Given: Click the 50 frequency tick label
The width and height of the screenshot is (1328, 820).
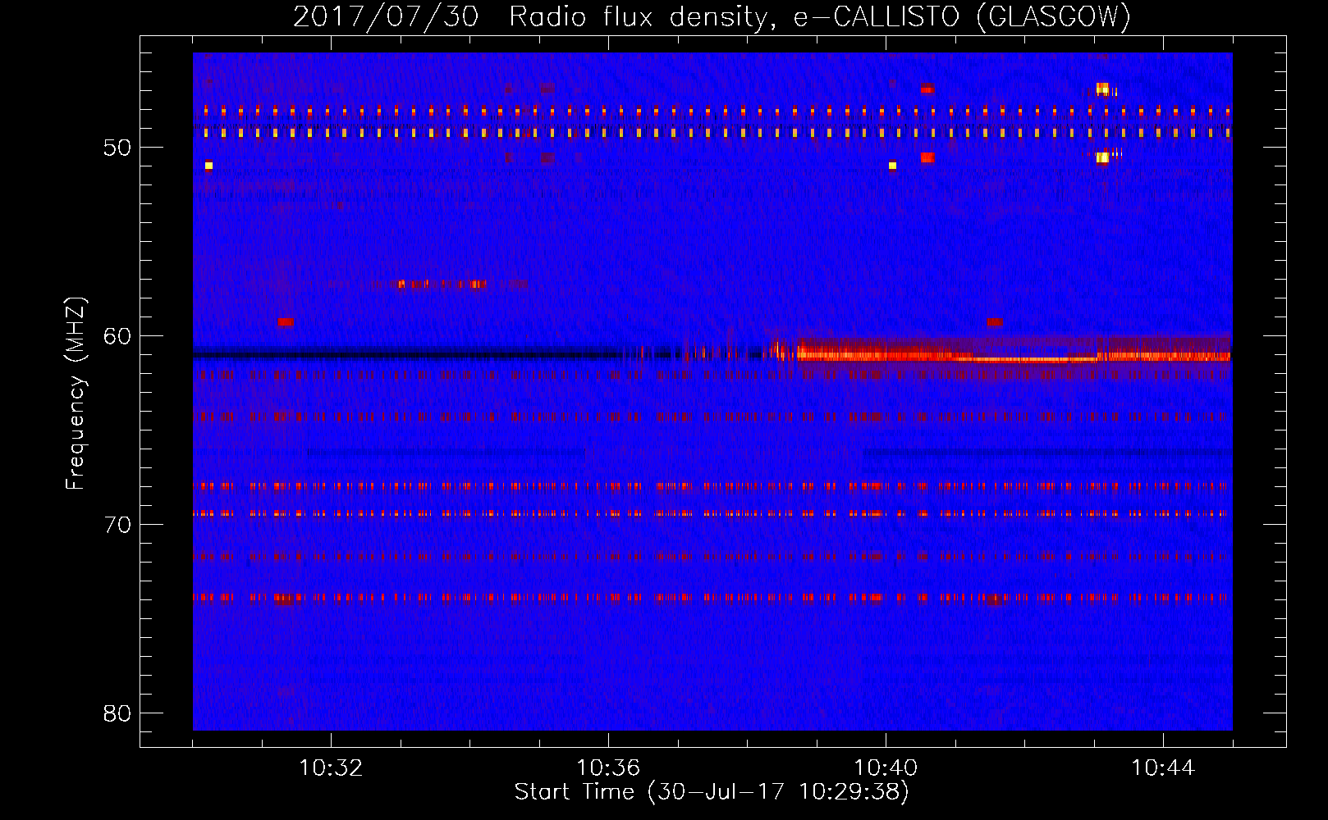Looking at the screenshot, I should click(117, 148).
